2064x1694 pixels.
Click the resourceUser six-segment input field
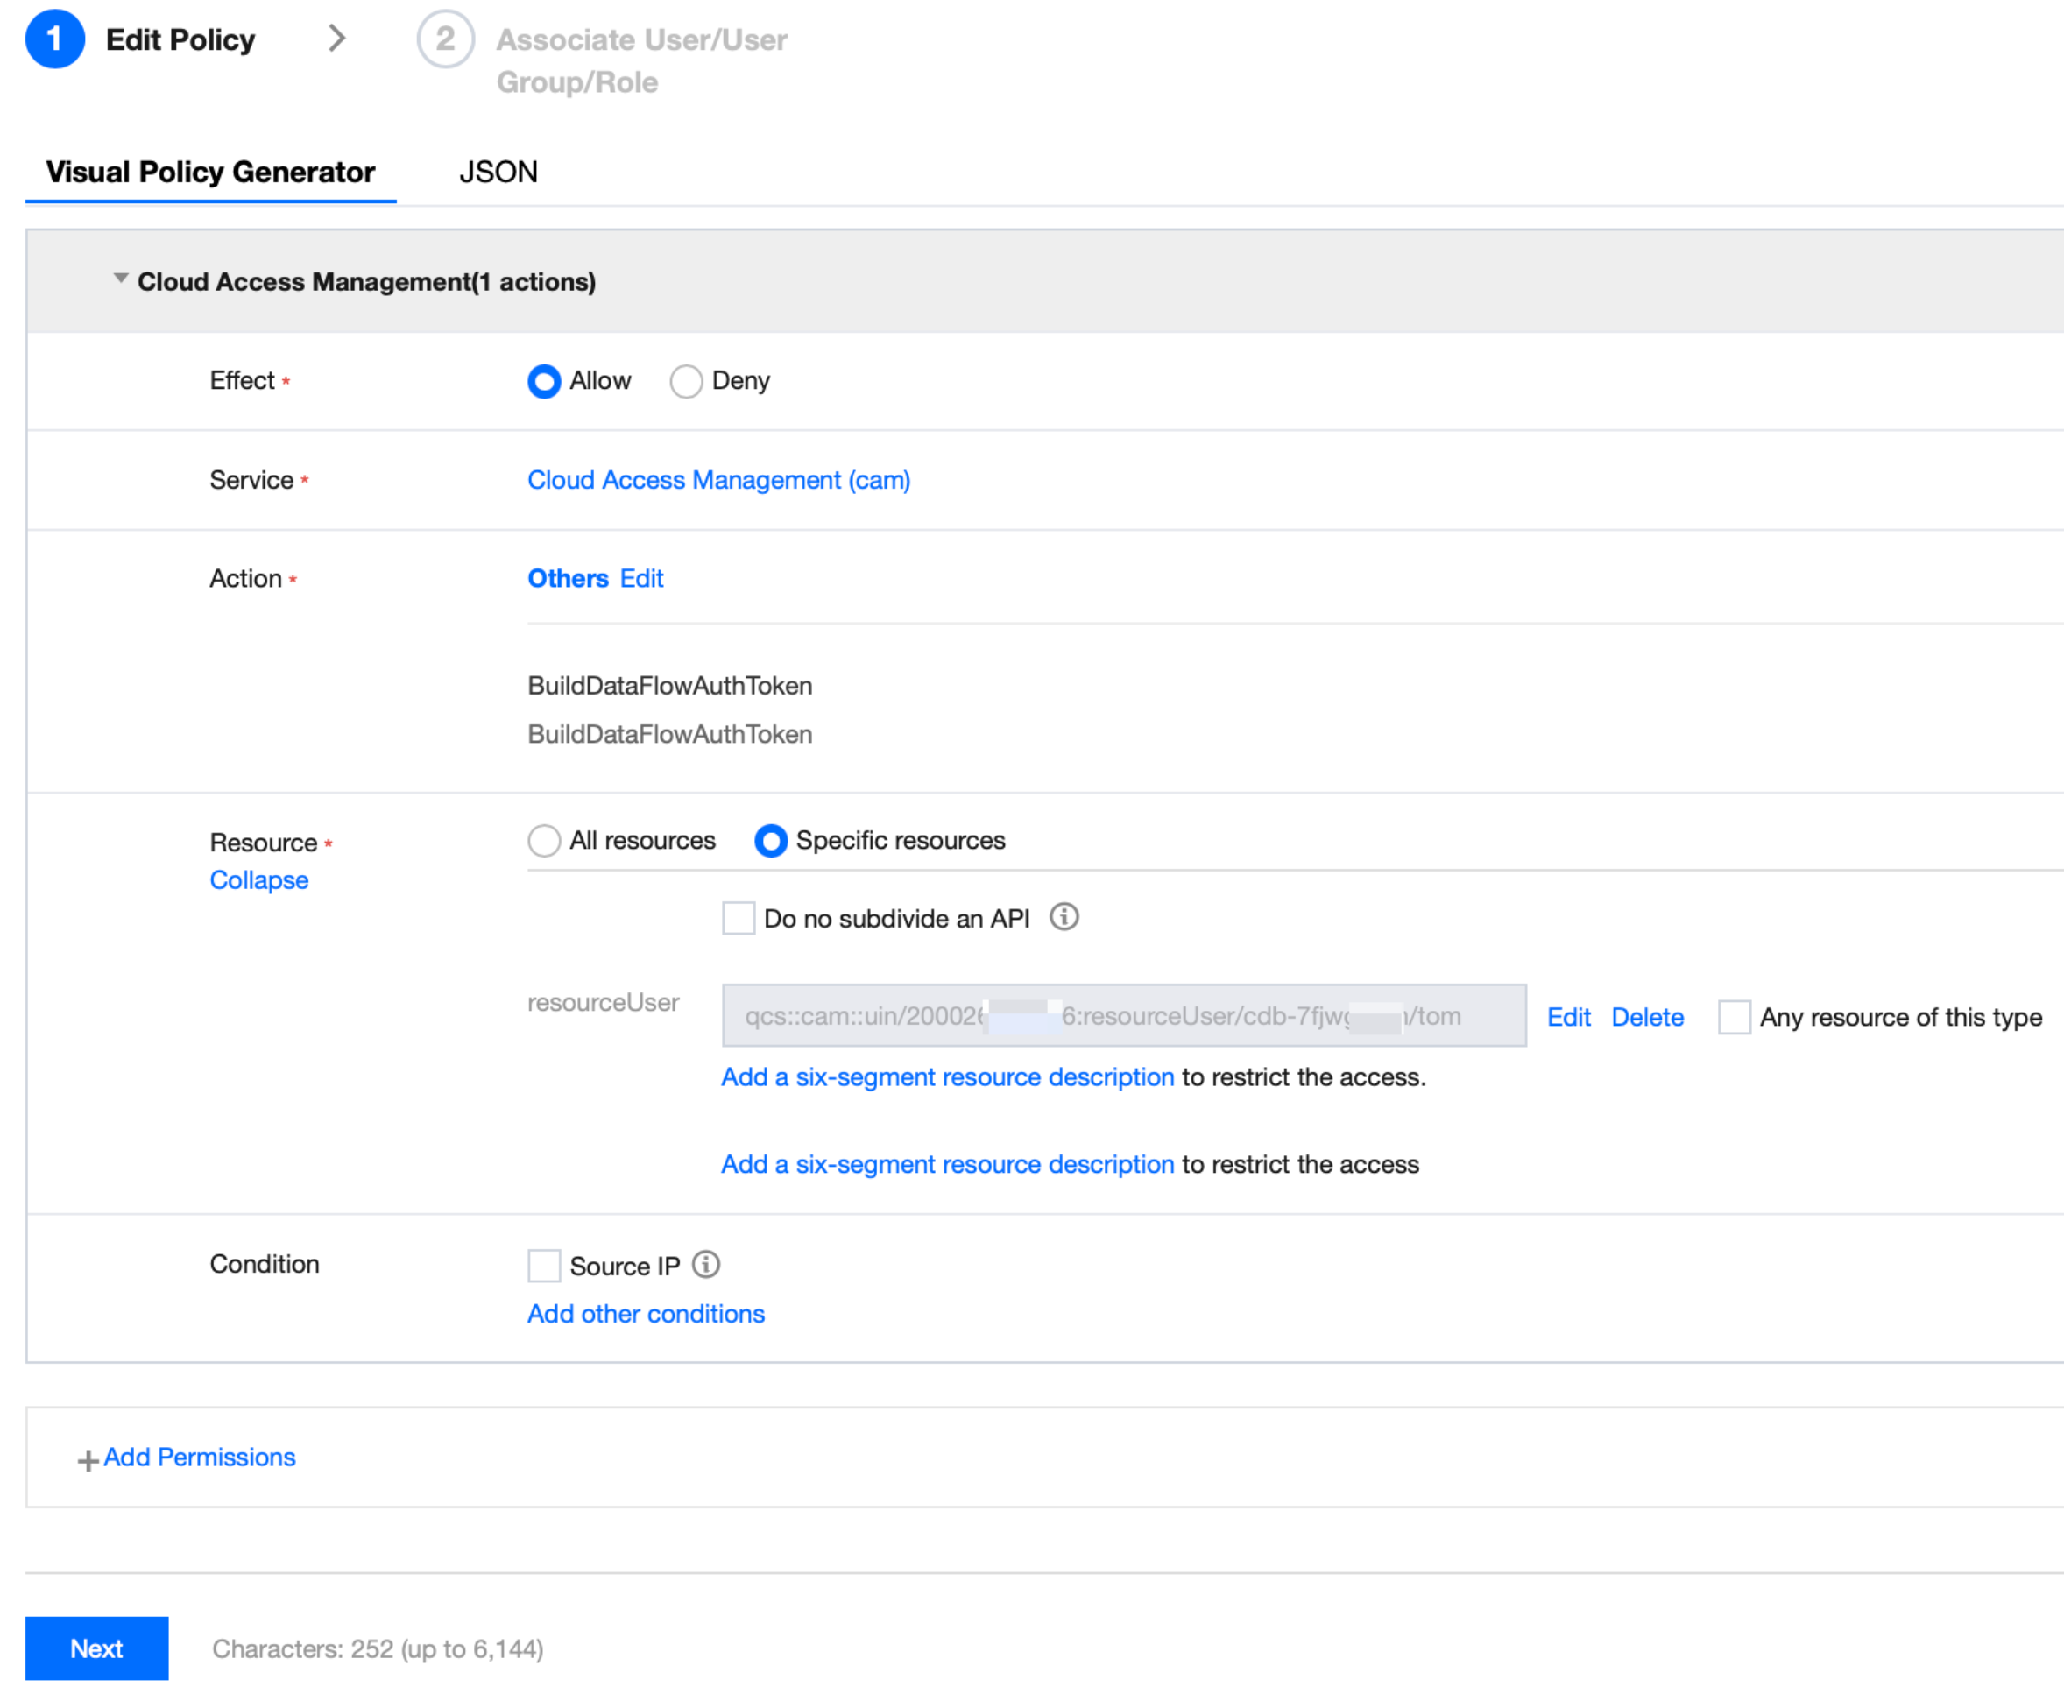pos(1122,1016)
